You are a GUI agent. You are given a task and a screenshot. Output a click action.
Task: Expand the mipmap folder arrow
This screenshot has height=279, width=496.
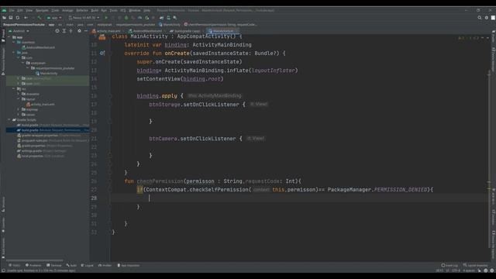tap(19, 109)
